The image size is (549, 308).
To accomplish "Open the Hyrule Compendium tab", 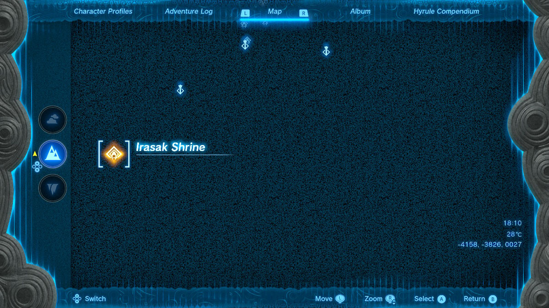I will [446, 11].
